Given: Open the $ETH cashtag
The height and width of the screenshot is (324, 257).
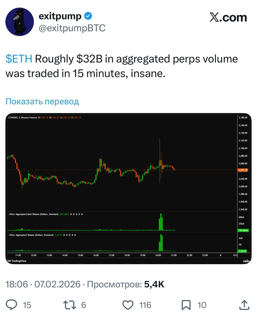Looking at the screenshot, I should click(19, 59).
